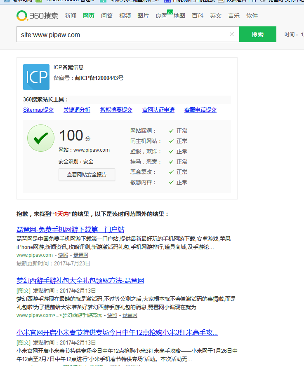Open result 小米官网开启小米春节特供专场
Image resolution: width=304 pixels, height=366 pixels.
click(x=117, y=332)
